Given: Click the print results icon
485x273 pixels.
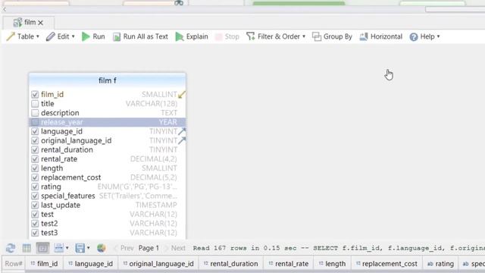Looking at the screenshot, I should click(x=59, y=248).
